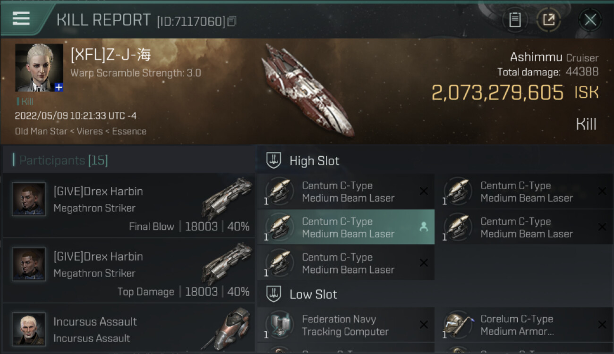Image resolution: width=614 pixels, height=354 pixels.
Task: Open the clipboard report icon
Action: (514, 20)
